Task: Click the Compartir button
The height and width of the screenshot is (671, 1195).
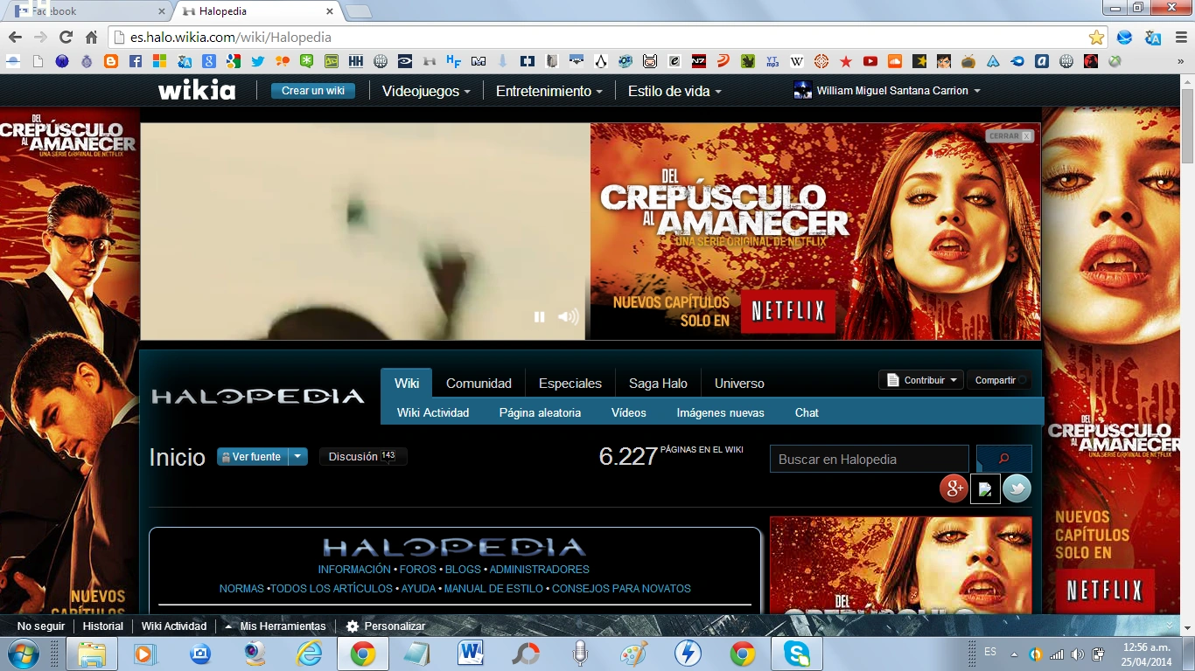Action: point(999,380)
